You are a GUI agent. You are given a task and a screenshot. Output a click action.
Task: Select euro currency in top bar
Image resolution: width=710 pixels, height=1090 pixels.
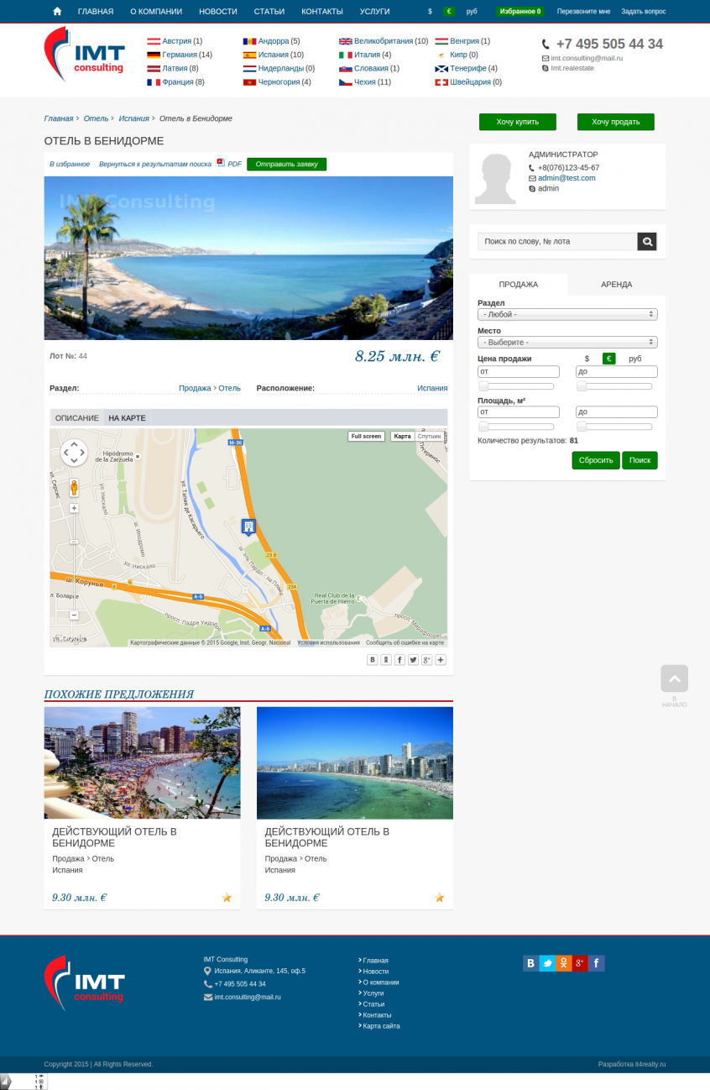pyautogui.click(x=449, y=12)
